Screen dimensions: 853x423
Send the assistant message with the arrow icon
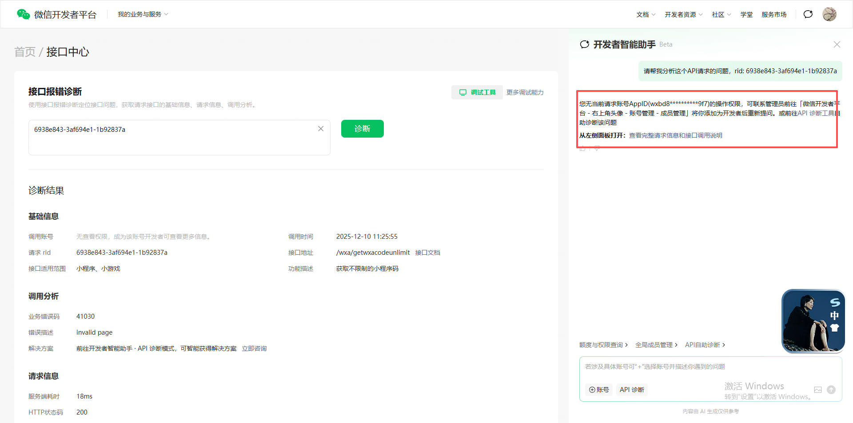pos(831,390)
